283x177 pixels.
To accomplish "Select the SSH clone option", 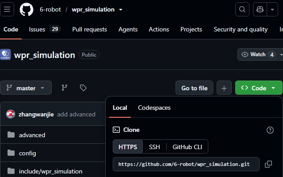I will pos(154,147).
